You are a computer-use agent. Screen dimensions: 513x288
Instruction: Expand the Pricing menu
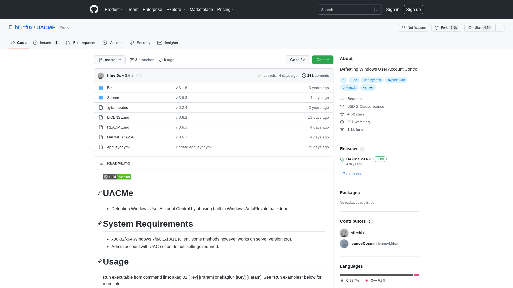226,10
